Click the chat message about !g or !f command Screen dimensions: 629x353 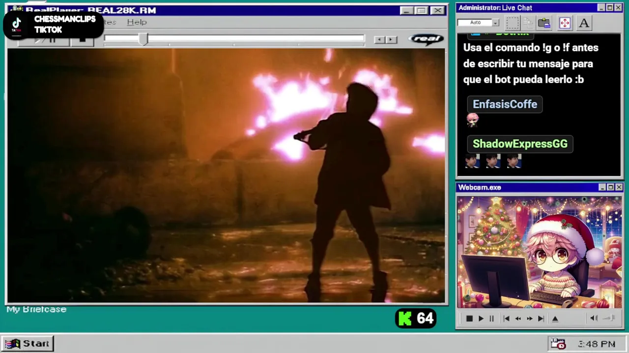click(x=531, y=64)
